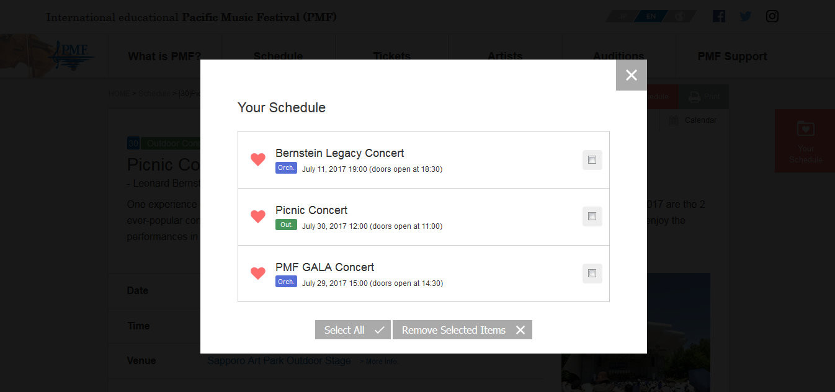Close the Your Schedule dialog
The image size is (835, 392).
pyautogui.click(x=632, y=75)
